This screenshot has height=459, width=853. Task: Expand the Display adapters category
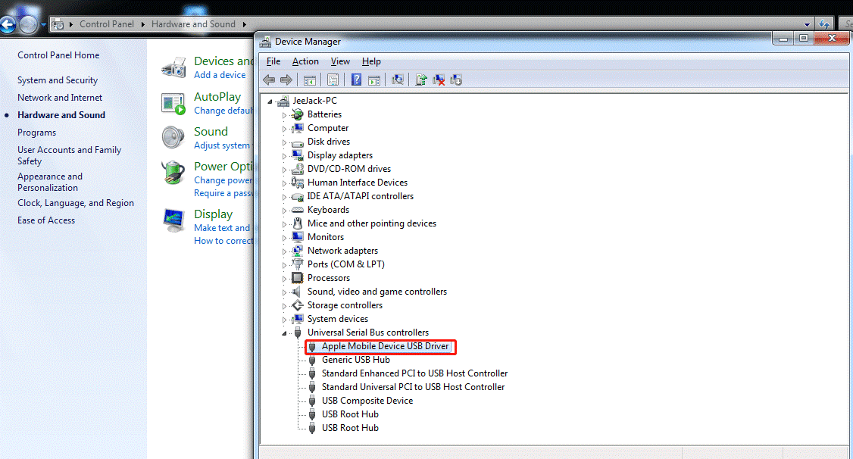tap(285, 156)
